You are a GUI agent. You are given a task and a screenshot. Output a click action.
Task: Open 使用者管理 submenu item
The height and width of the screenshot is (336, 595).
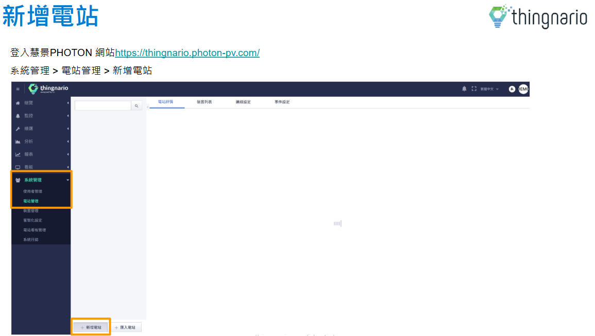tap(32, 191)
